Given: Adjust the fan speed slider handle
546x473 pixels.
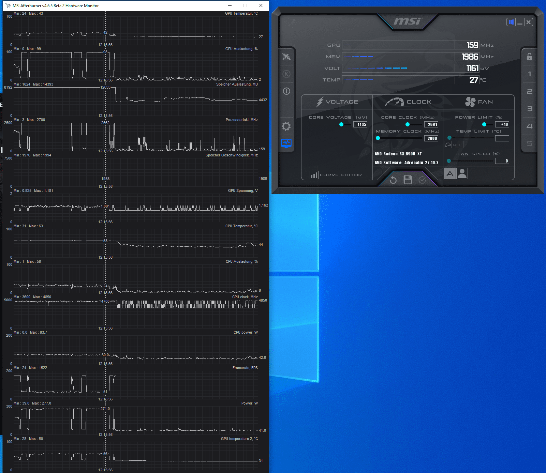Looking at the screenshot, I should point(449,161).
